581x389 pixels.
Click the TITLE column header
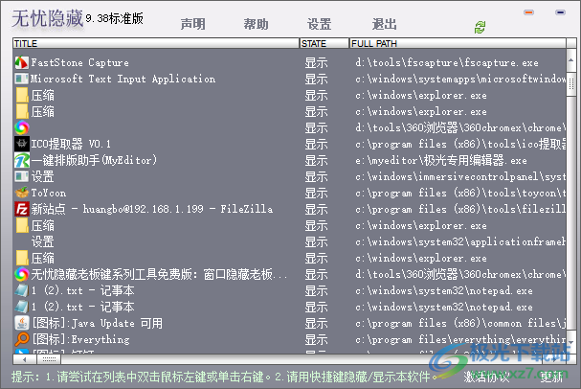(x=156, y=43)
